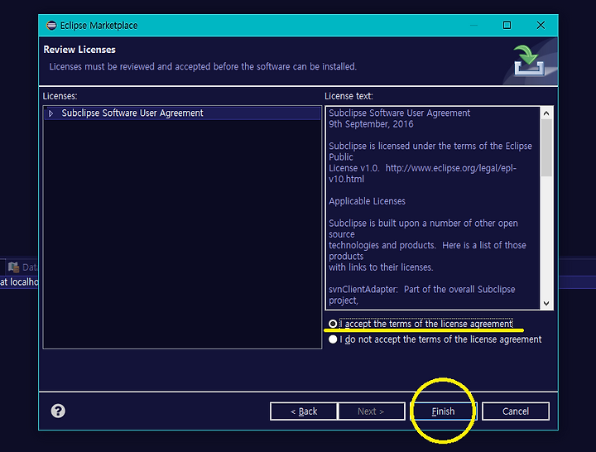Click license text scrollbar down arrow
This screenshot has height=452, width=596.
click(546, 303)
